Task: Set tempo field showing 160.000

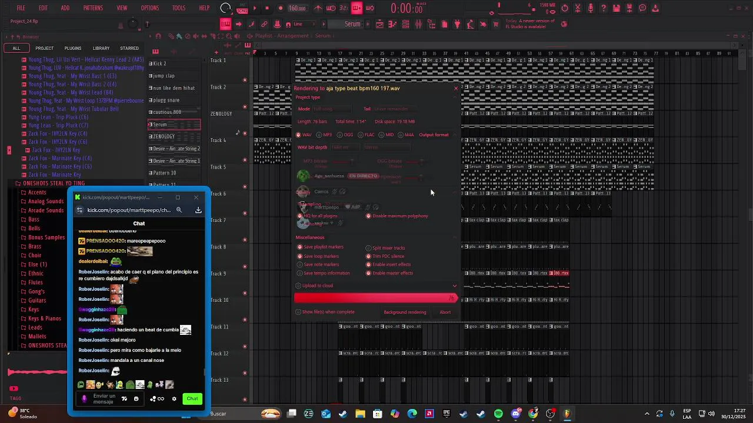Action: tap(297, 8)
